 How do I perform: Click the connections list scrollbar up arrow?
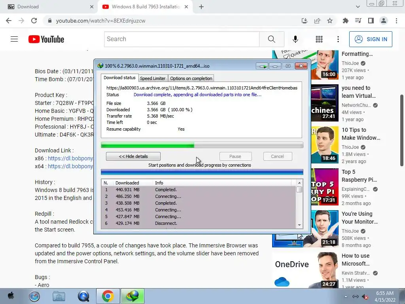pos(299,183)
